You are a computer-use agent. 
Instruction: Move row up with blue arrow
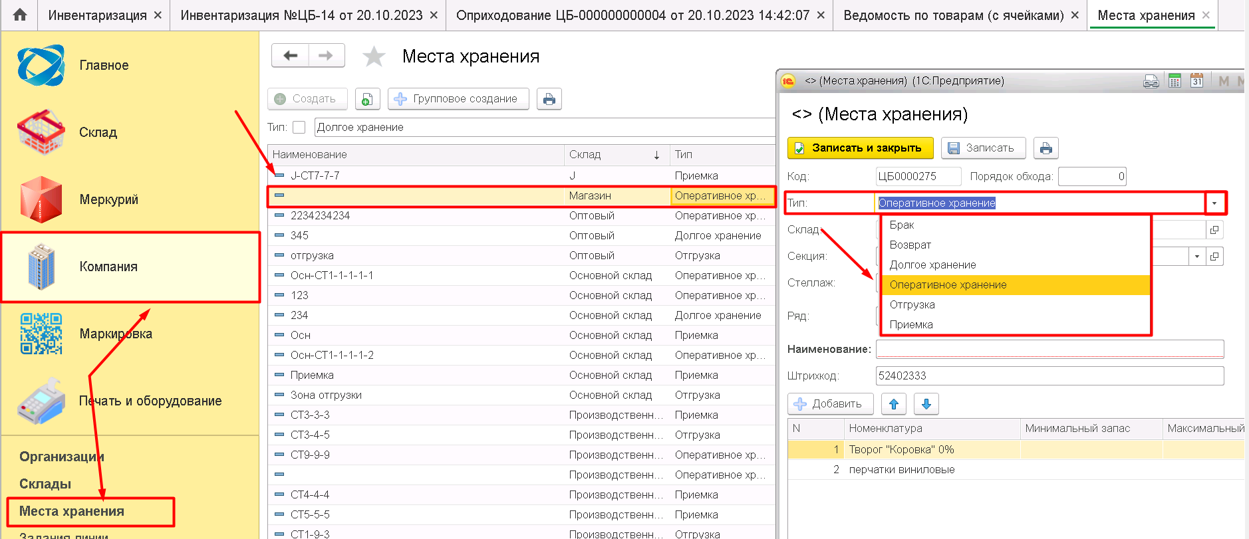coord(894,403)
